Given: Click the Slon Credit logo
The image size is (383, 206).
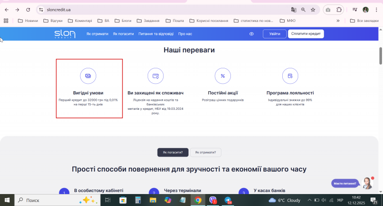Looking at the screenshot, I should 65,34.
